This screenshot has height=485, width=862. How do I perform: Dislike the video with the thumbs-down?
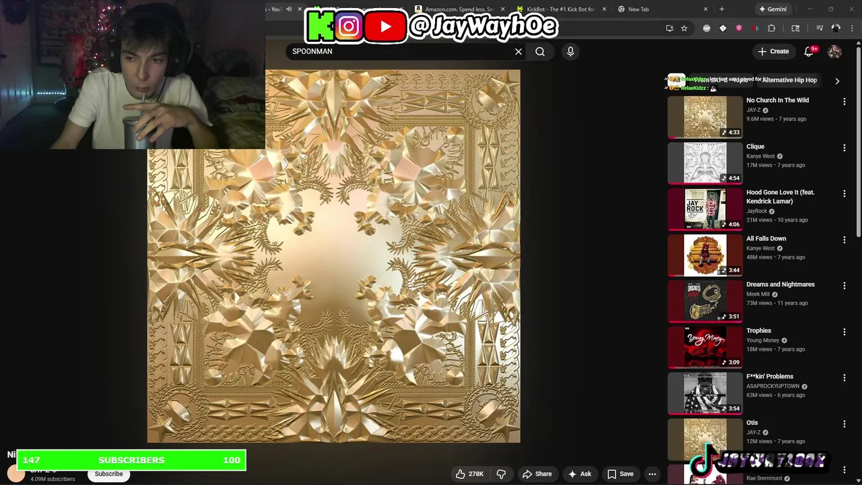click(501, 474)
